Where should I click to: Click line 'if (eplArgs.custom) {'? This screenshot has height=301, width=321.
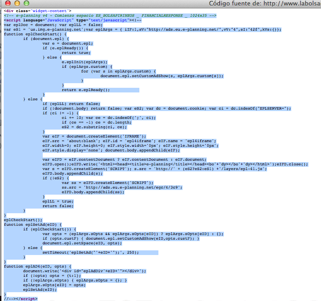tap(87, 67)
